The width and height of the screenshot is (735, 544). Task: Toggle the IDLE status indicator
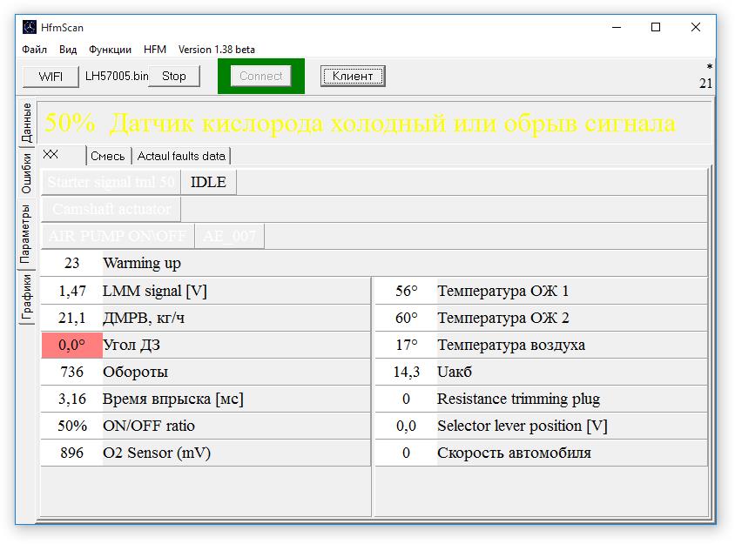click(x=208, y=182)
